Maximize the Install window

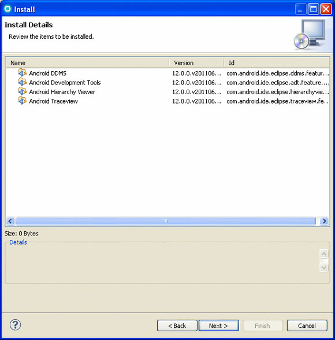pyautogui.click(x=313, y=9)
